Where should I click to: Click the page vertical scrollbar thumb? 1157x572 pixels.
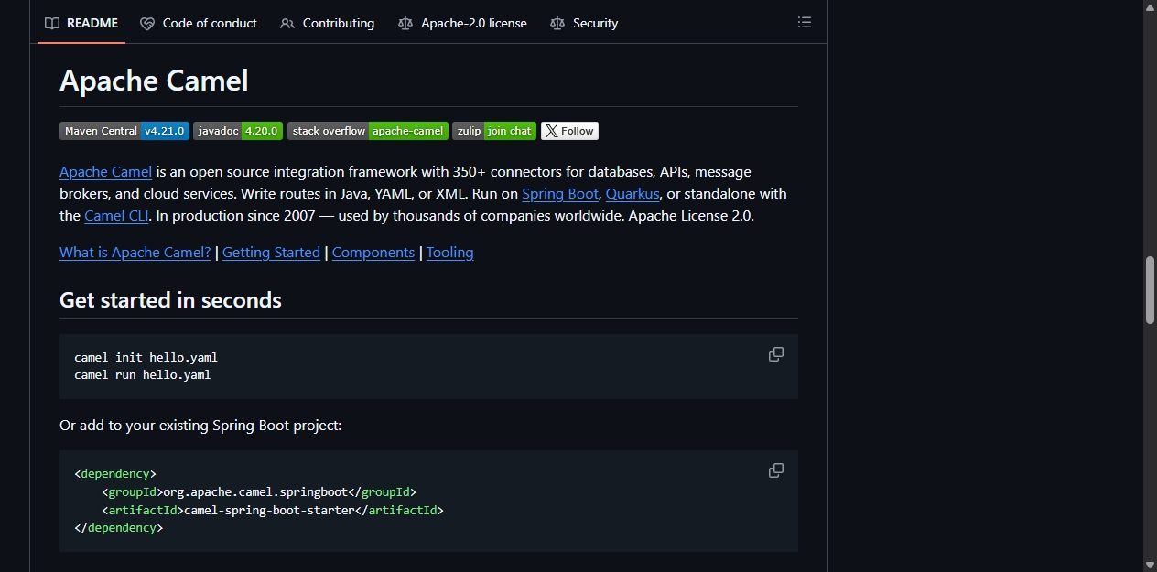click(x=1150, y=290)
